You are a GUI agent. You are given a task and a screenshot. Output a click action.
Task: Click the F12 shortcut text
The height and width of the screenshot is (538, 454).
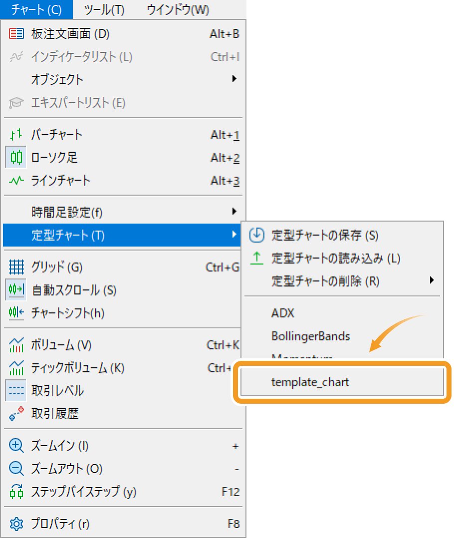click(230, 492)
